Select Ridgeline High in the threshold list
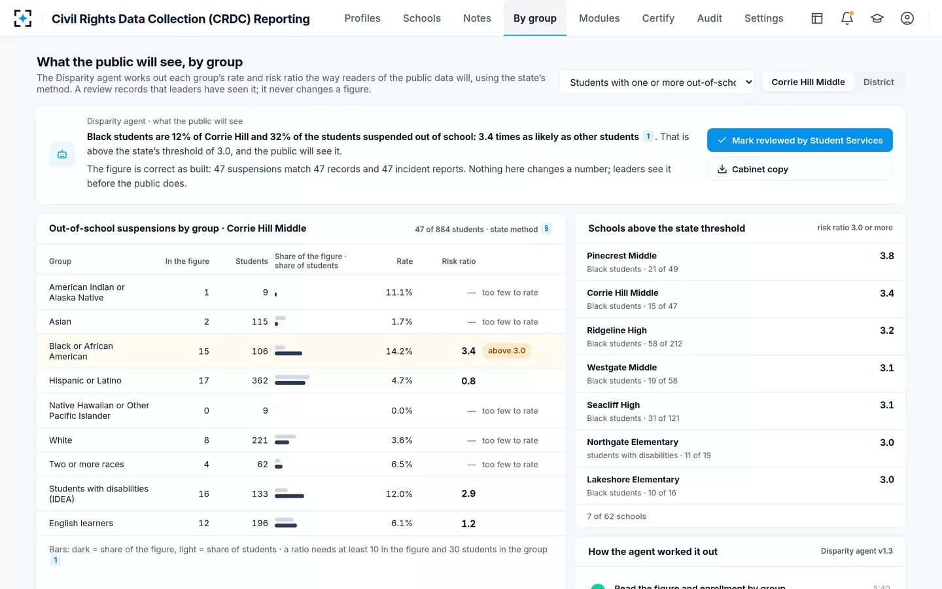The height and width of the screenshot is (589, 942). pyautogui.click(x=741, y=336)
